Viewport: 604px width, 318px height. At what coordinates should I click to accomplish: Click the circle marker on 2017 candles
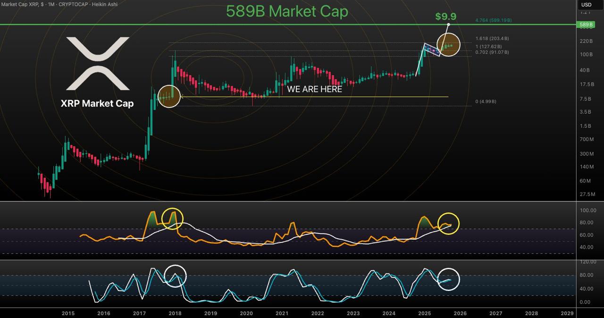coord(169,96)
